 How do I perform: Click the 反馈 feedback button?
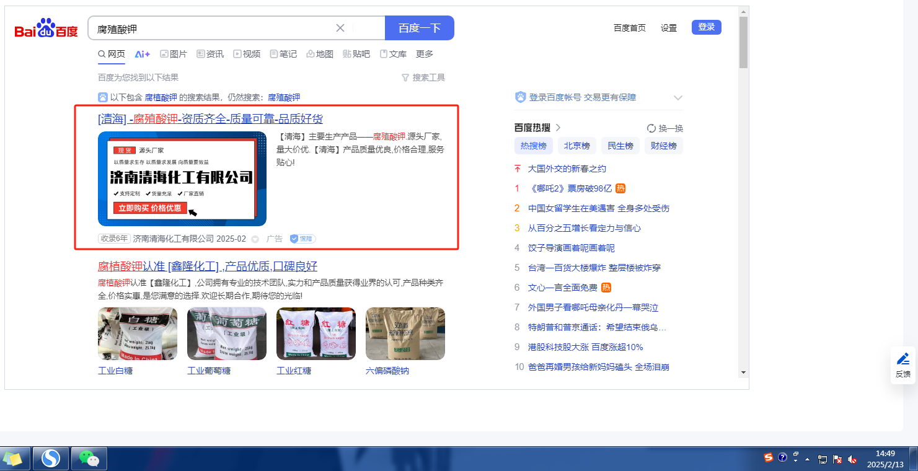coord(903,366)
